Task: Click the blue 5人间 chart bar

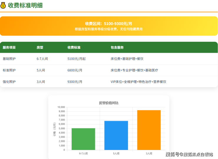Action: (116, 135)
